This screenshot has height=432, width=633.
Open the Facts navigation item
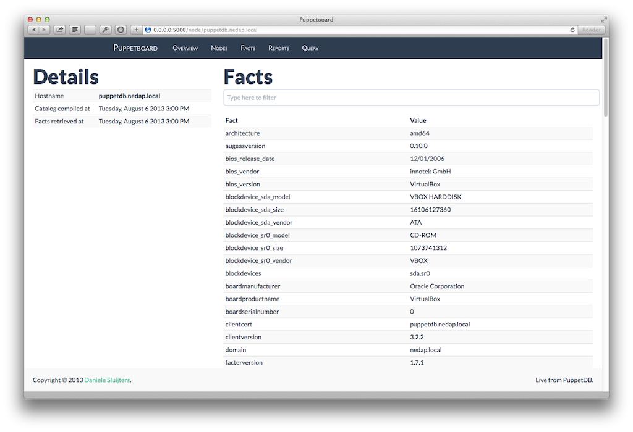[248, 48]
